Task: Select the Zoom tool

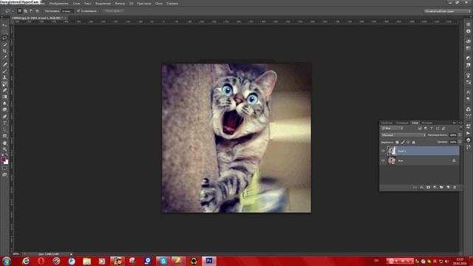Action: click(x=4, y=149)
